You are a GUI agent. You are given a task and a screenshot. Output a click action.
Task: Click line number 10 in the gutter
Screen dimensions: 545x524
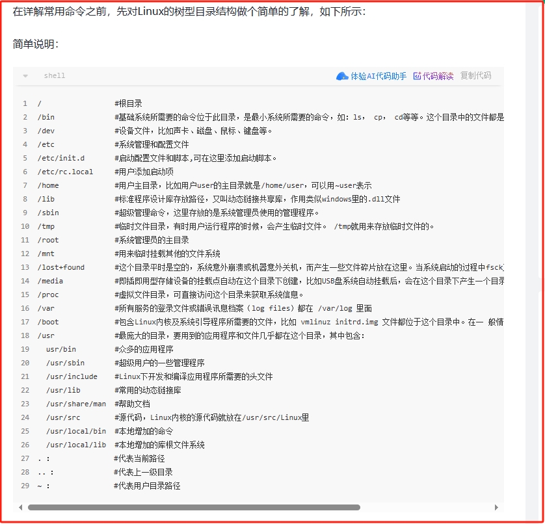point(25,226)
